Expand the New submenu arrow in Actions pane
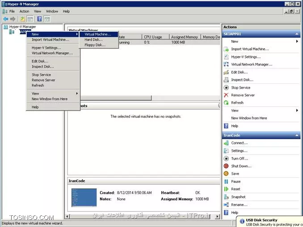This screenshot has width=303, height=227. 297,41
